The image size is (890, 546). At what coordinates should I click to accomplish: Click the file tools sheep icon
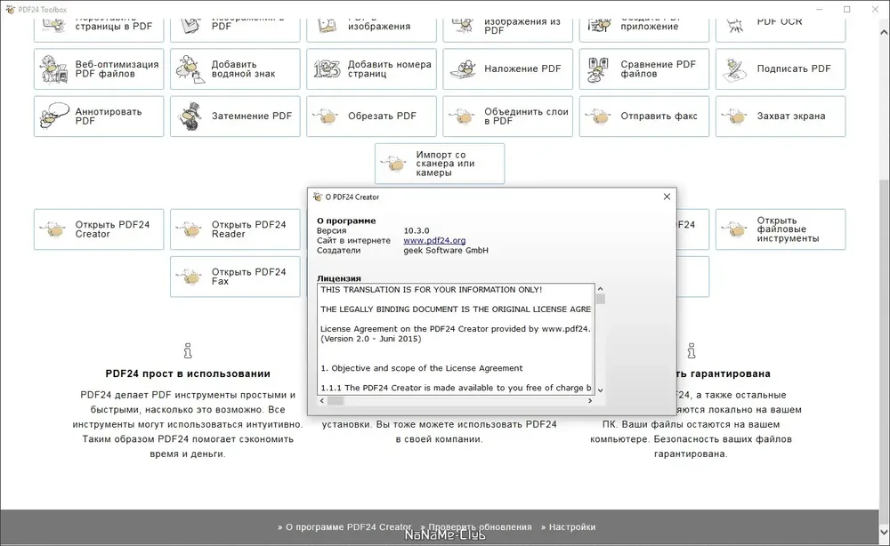click(x=734, y=229)
